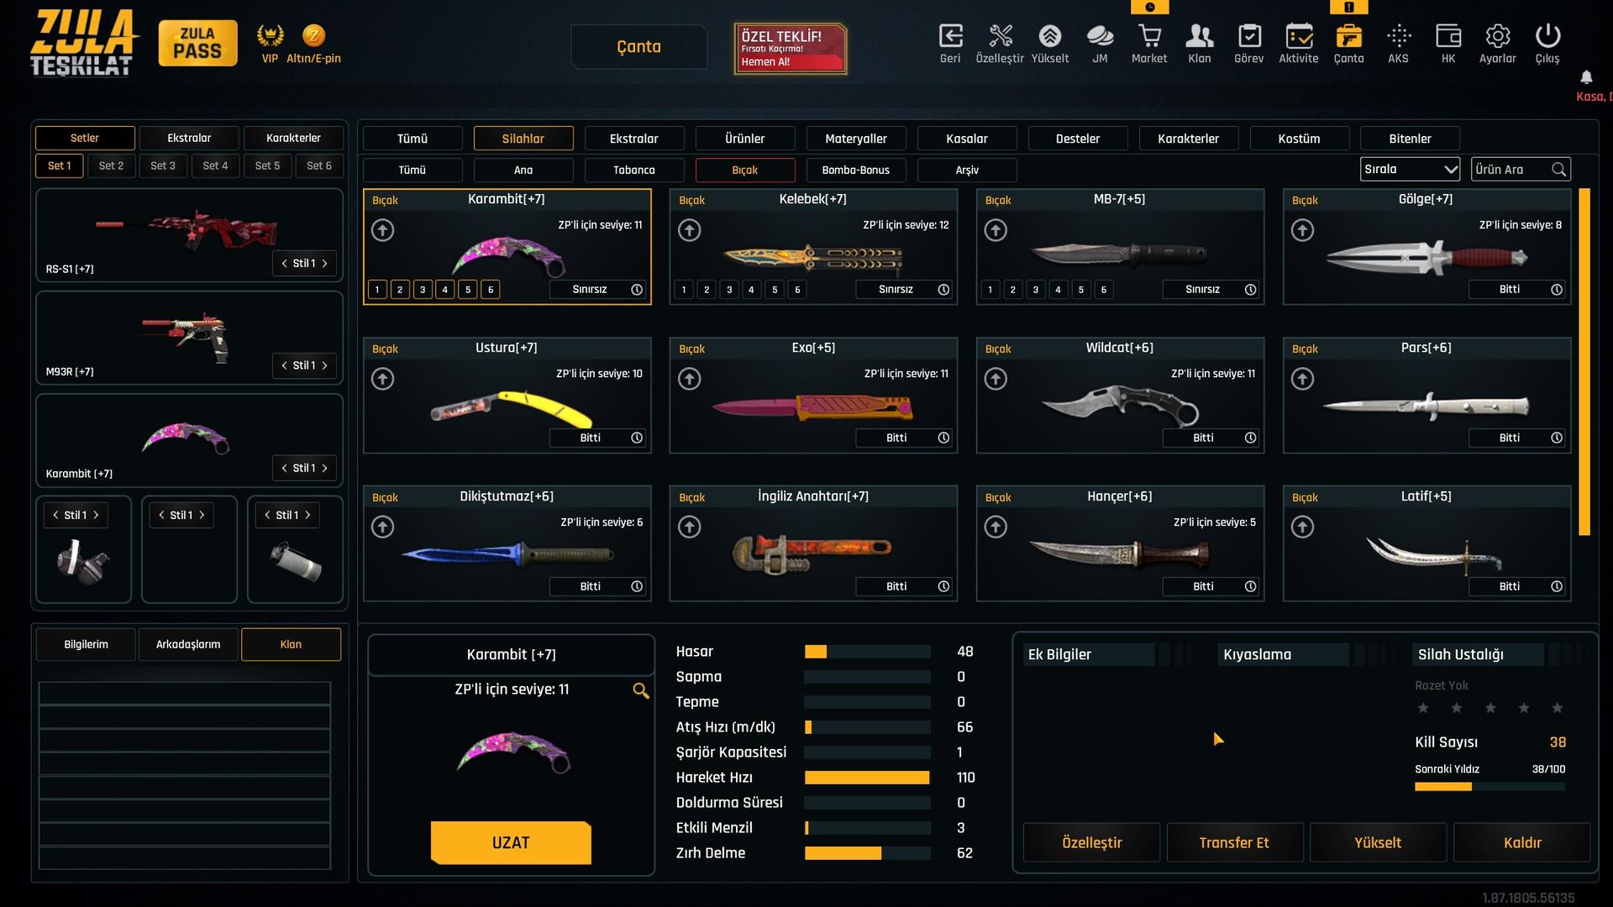Click previous style arrow for M93R

coord(284,366)
